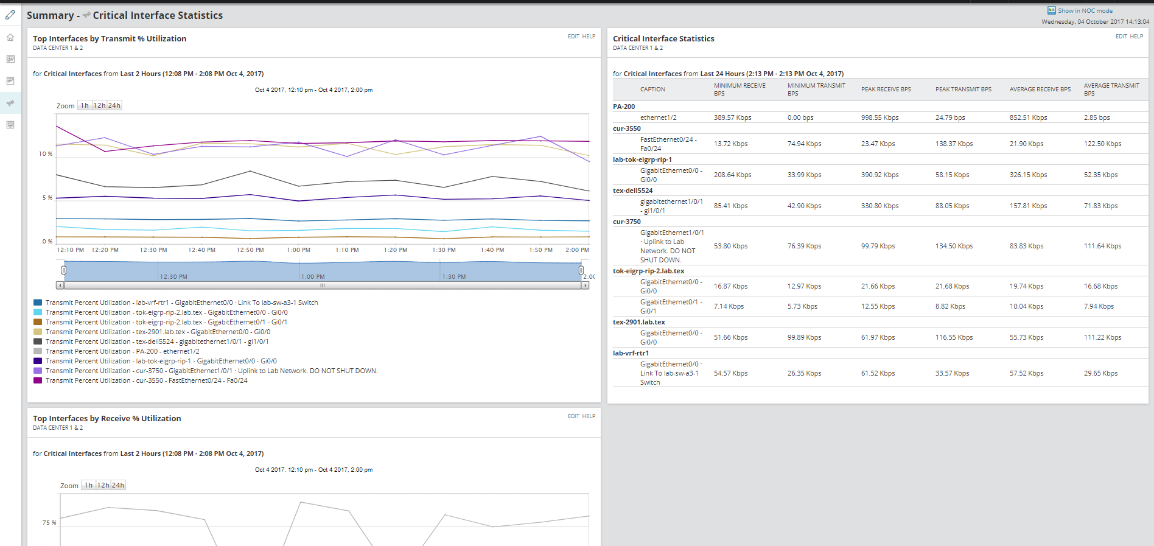The image size is (1154, 546).
Task: Open cur-3550 node in statistics table
Action: pos(627,128)
